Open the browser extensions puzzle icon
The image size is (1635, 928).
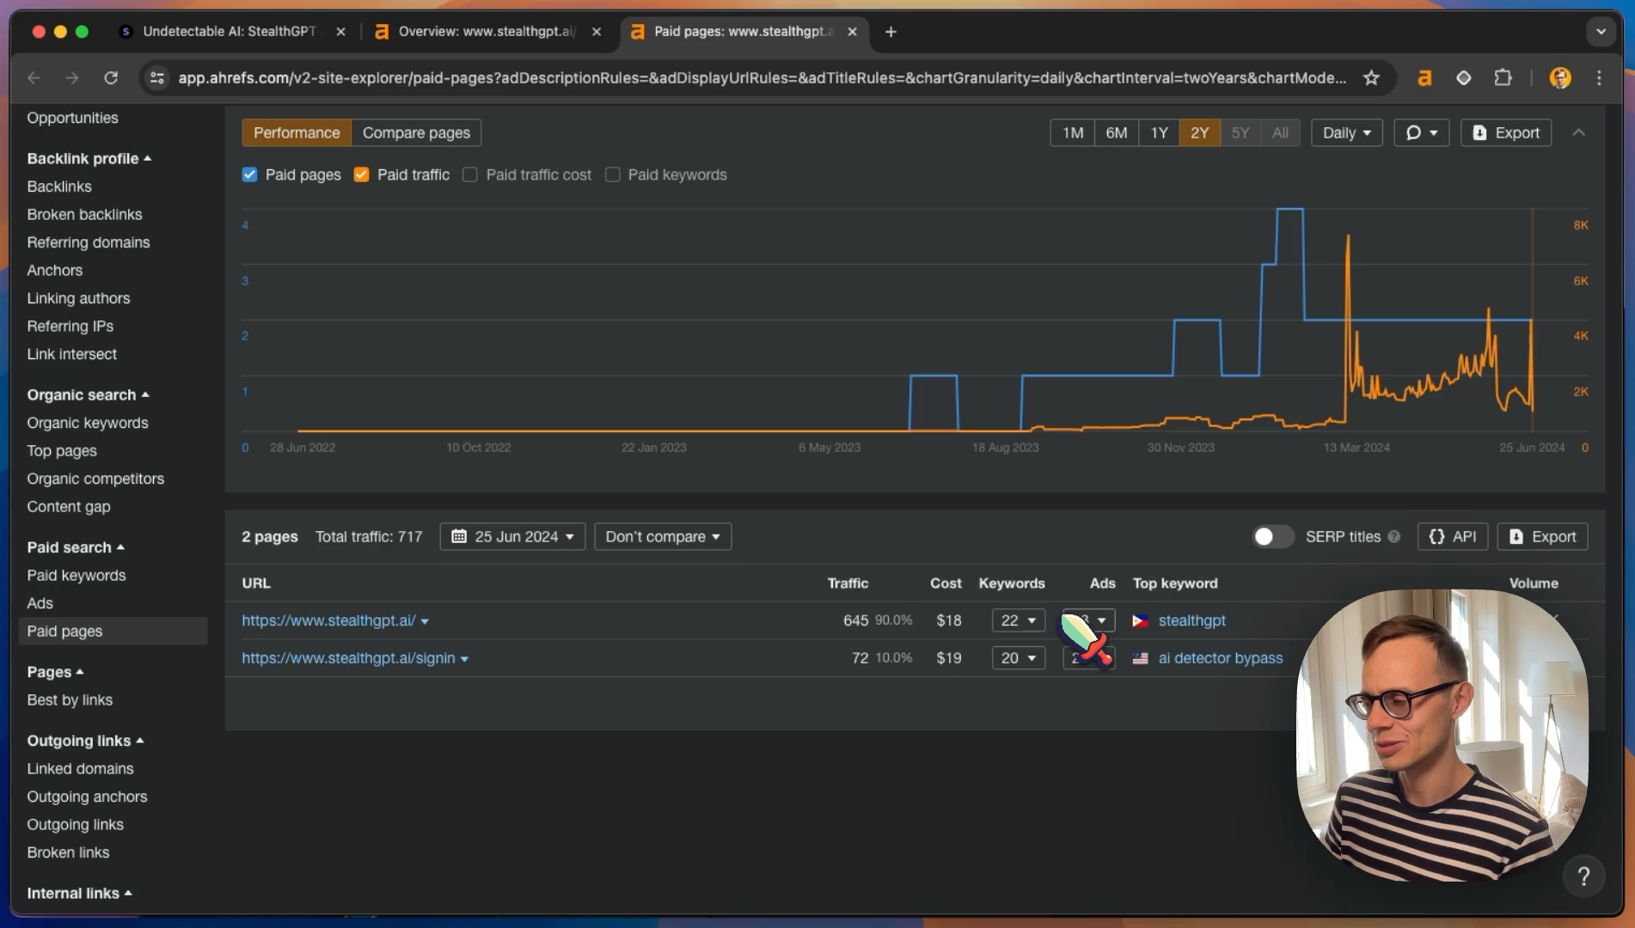tap(1503, 78)
